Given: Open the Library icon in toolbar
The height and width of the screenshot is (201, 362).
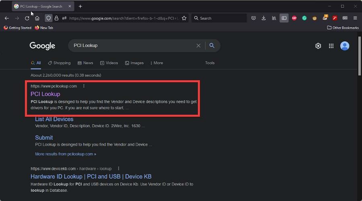Looking at the screenshot, I should coord(274,18).
